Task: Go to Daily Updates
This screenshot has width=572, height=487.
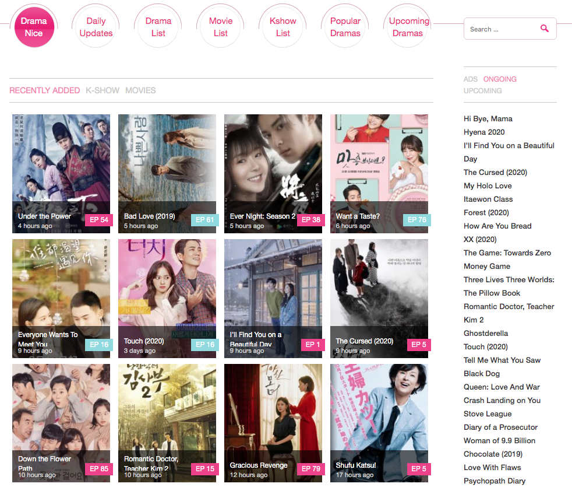Action: pyautogui.click(x=96, y=27)
